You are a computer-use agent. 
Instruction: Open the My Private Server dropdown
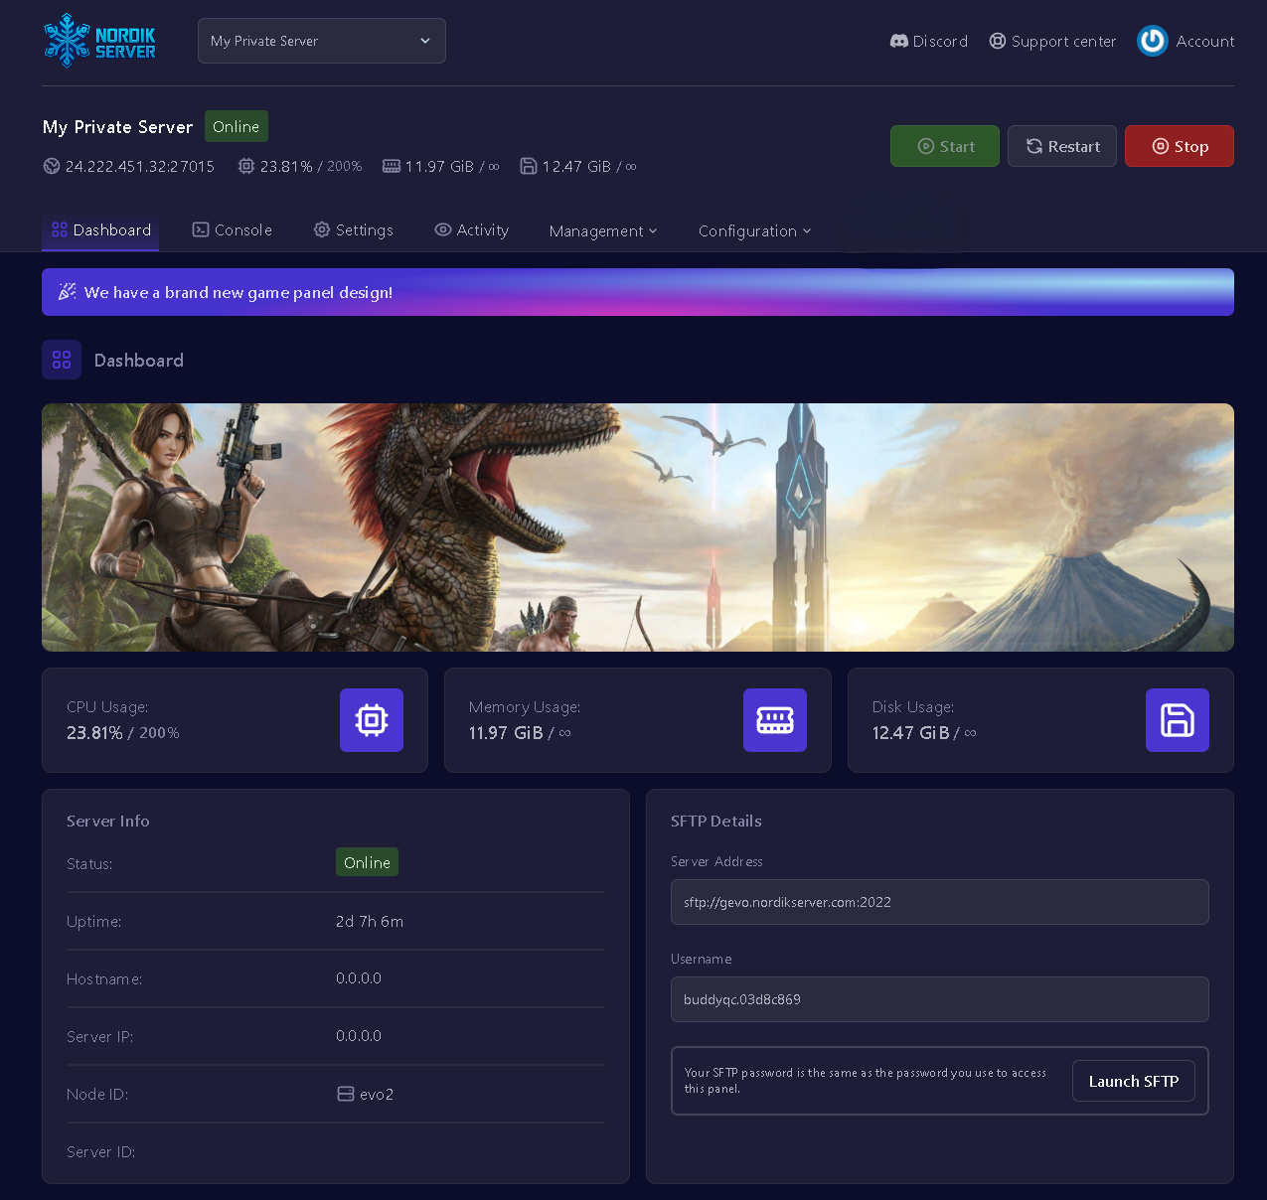pos(322,41)
